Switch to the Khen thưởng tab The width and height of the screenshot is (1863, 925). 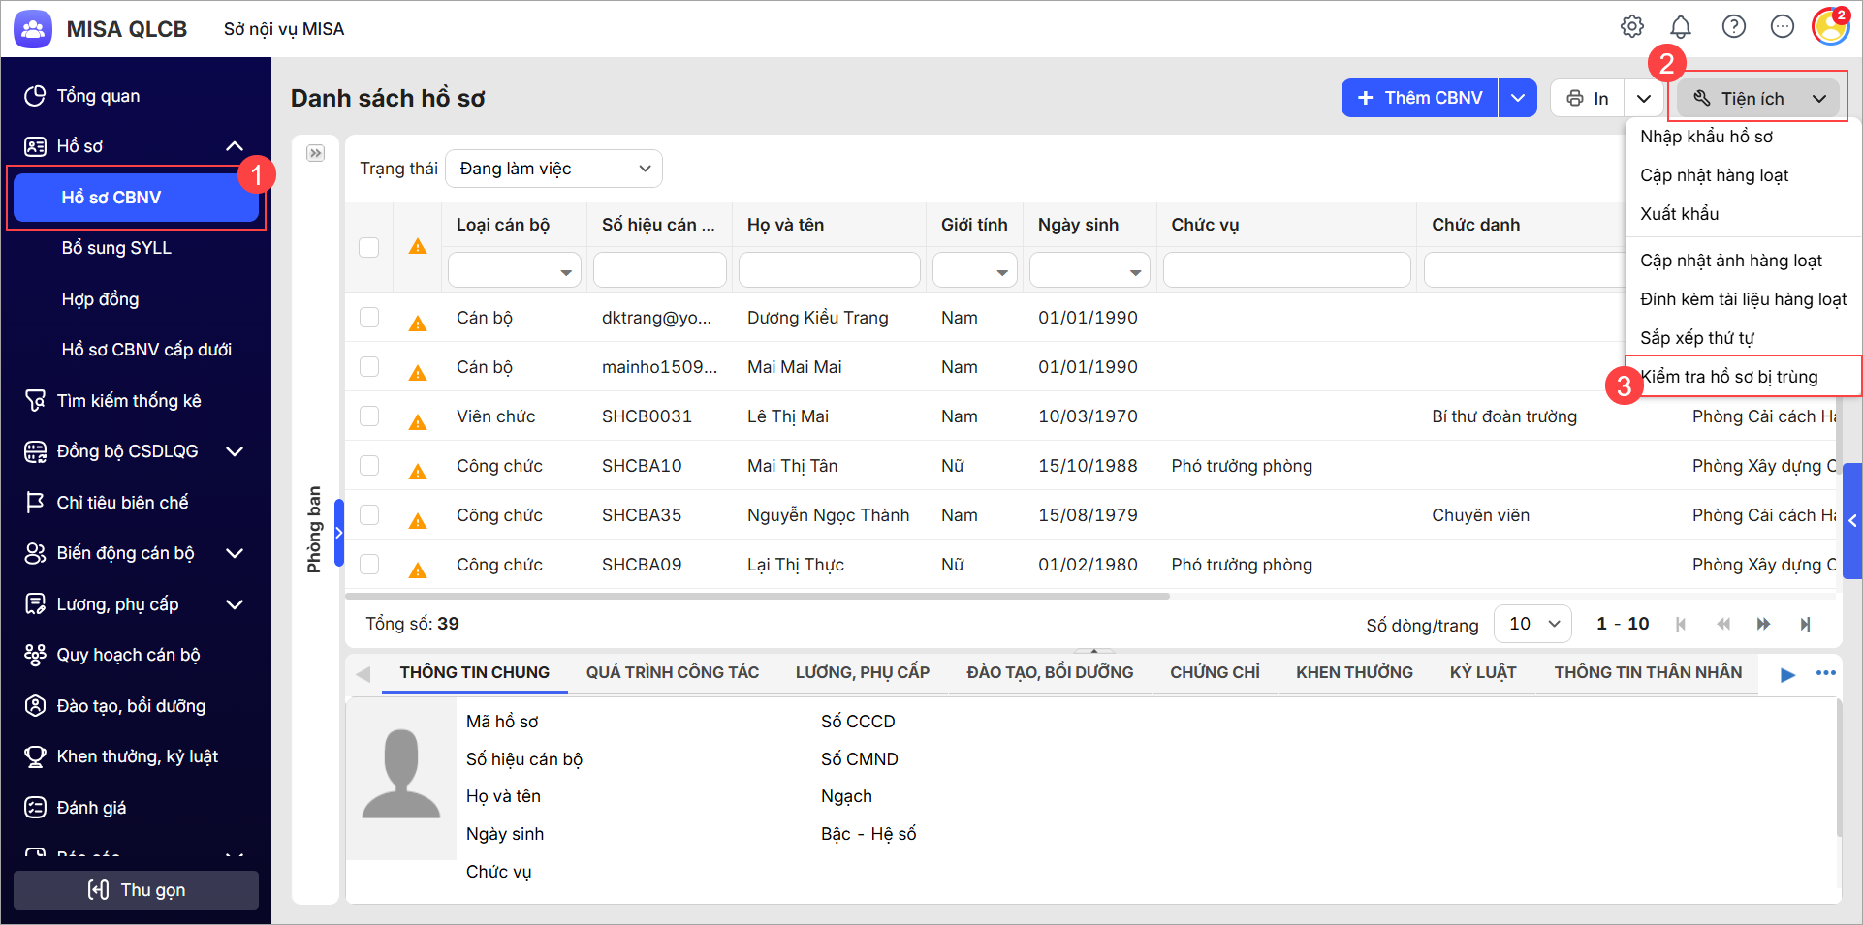point(1354,672)
